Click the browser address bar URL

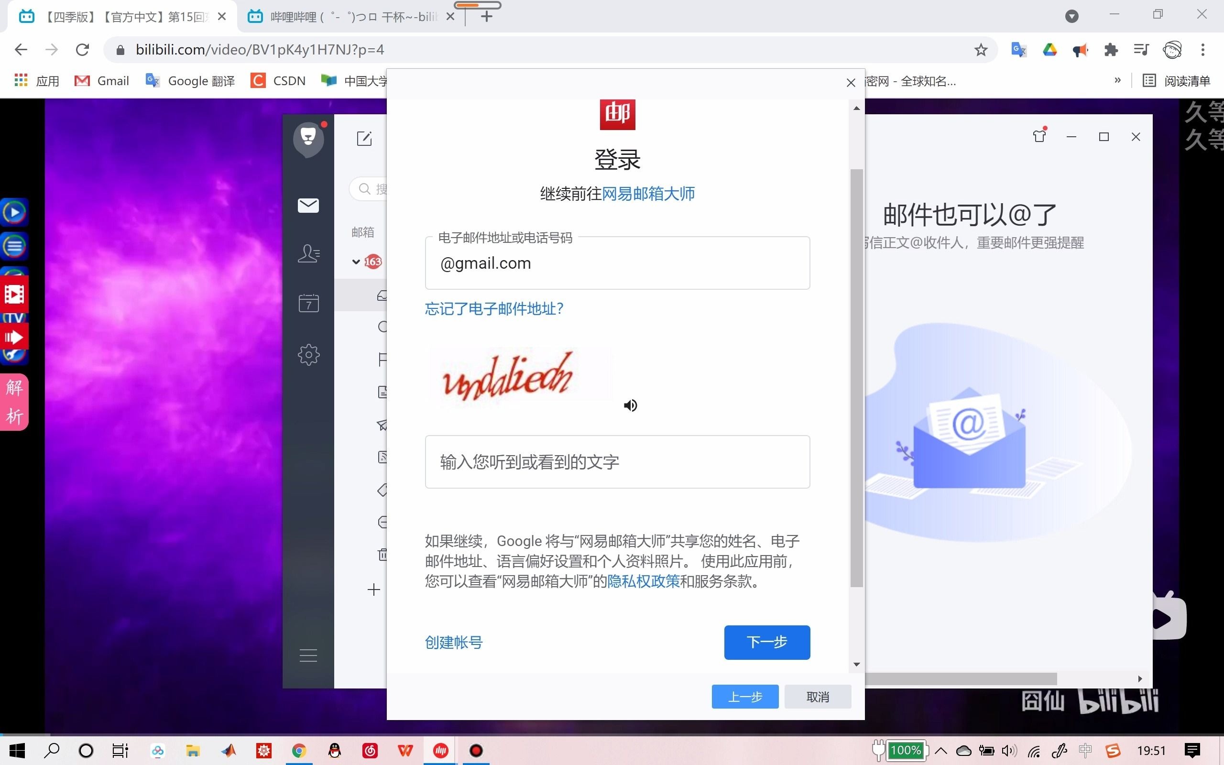click(260, 50)
